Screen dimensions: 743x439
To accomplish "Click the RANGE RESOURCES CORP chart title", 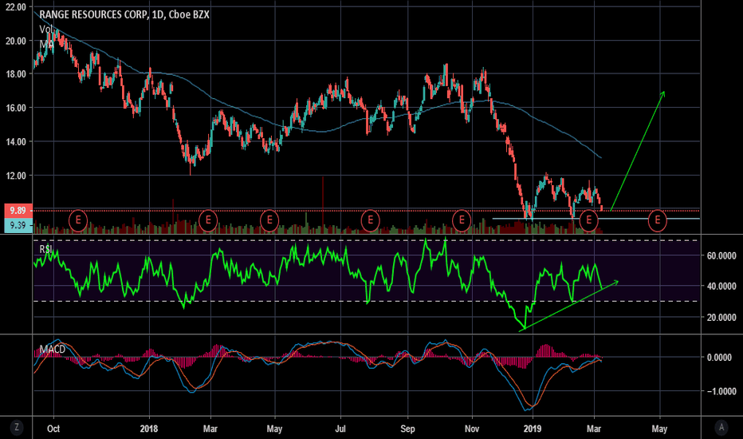I will [124, 14].
